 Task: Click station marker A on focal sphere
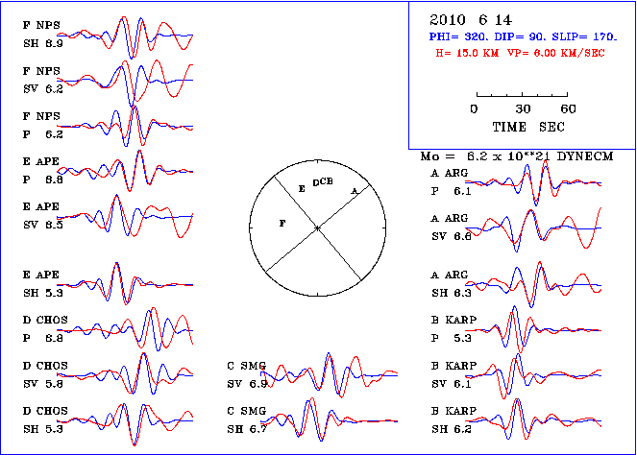(x=355, y=191)
